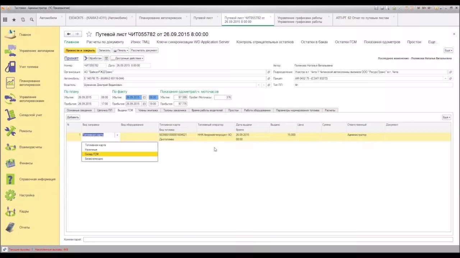Select Склад ГСМ in dropdown list

(x=120, y=154)
